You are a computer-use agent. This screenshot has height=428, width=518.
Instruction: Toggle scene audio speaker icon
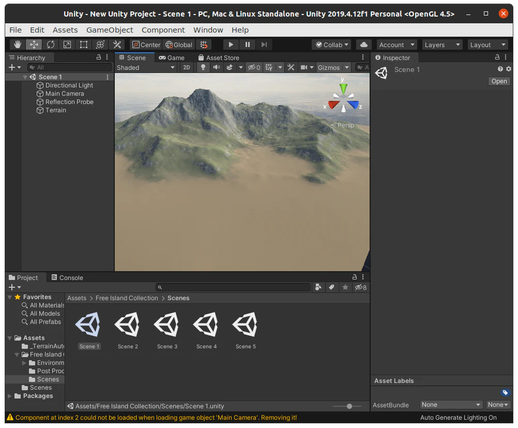click(x=217, y=67)
